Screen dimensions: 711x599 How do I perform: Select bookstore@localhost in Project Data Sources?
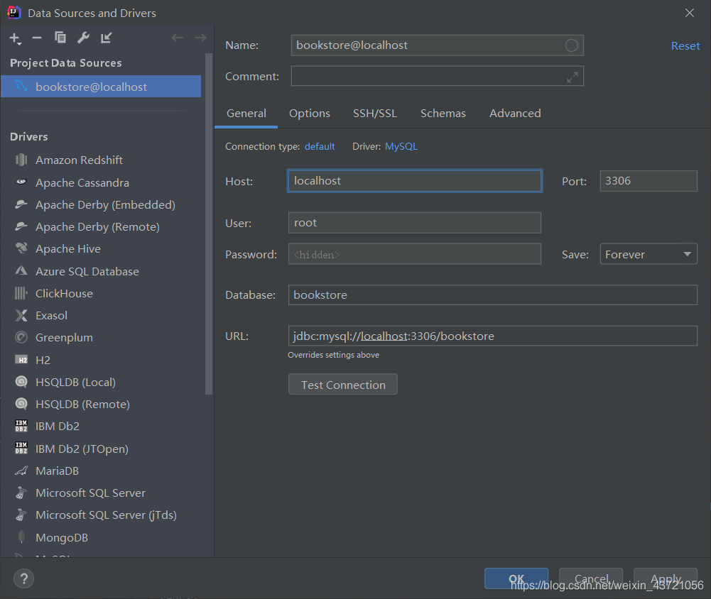pyautogui.click(x=101, y=87)
